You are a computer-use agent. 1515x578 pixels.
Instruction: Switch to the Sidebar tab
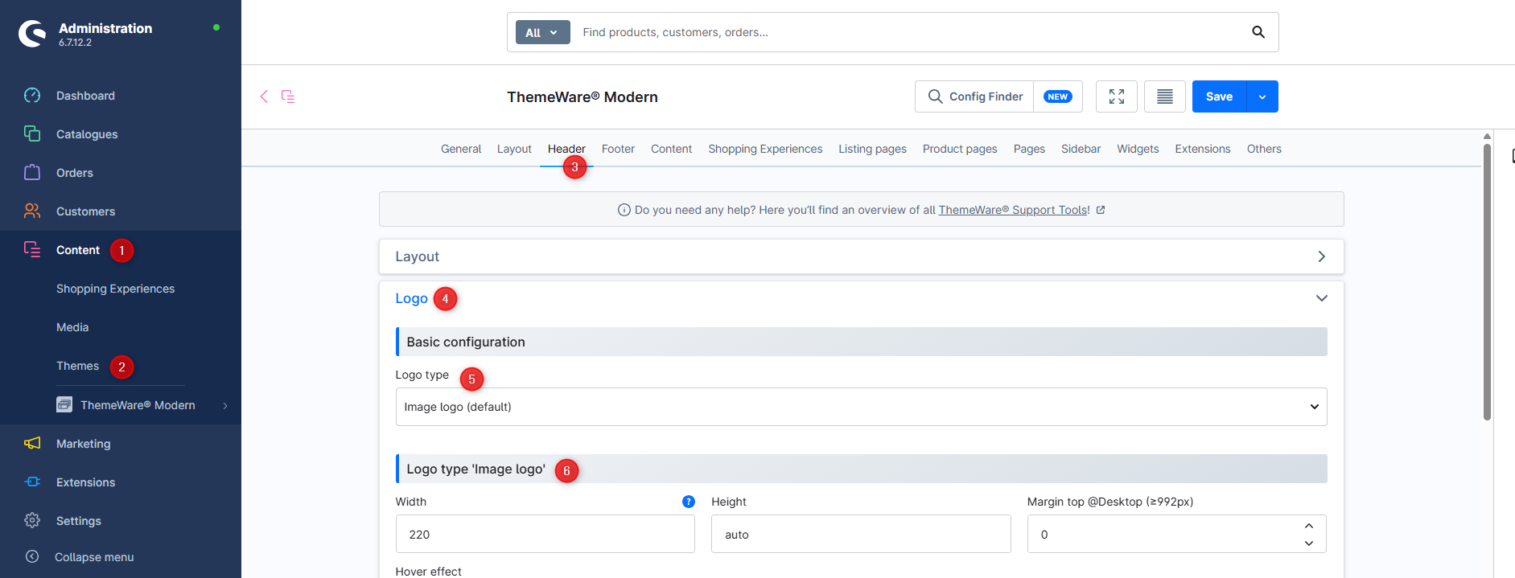point(1081,149)
